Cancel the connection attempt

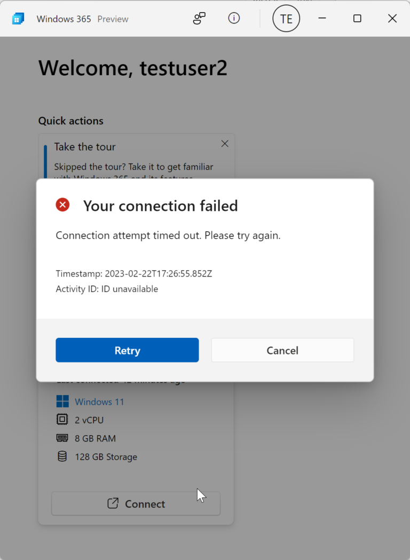[282, 350]
